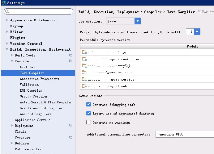Screen dimensions: 214x154
Task: Open project bytecode version 1.7 dropdown
Action: pyautogui.click(x=193, y=32)
